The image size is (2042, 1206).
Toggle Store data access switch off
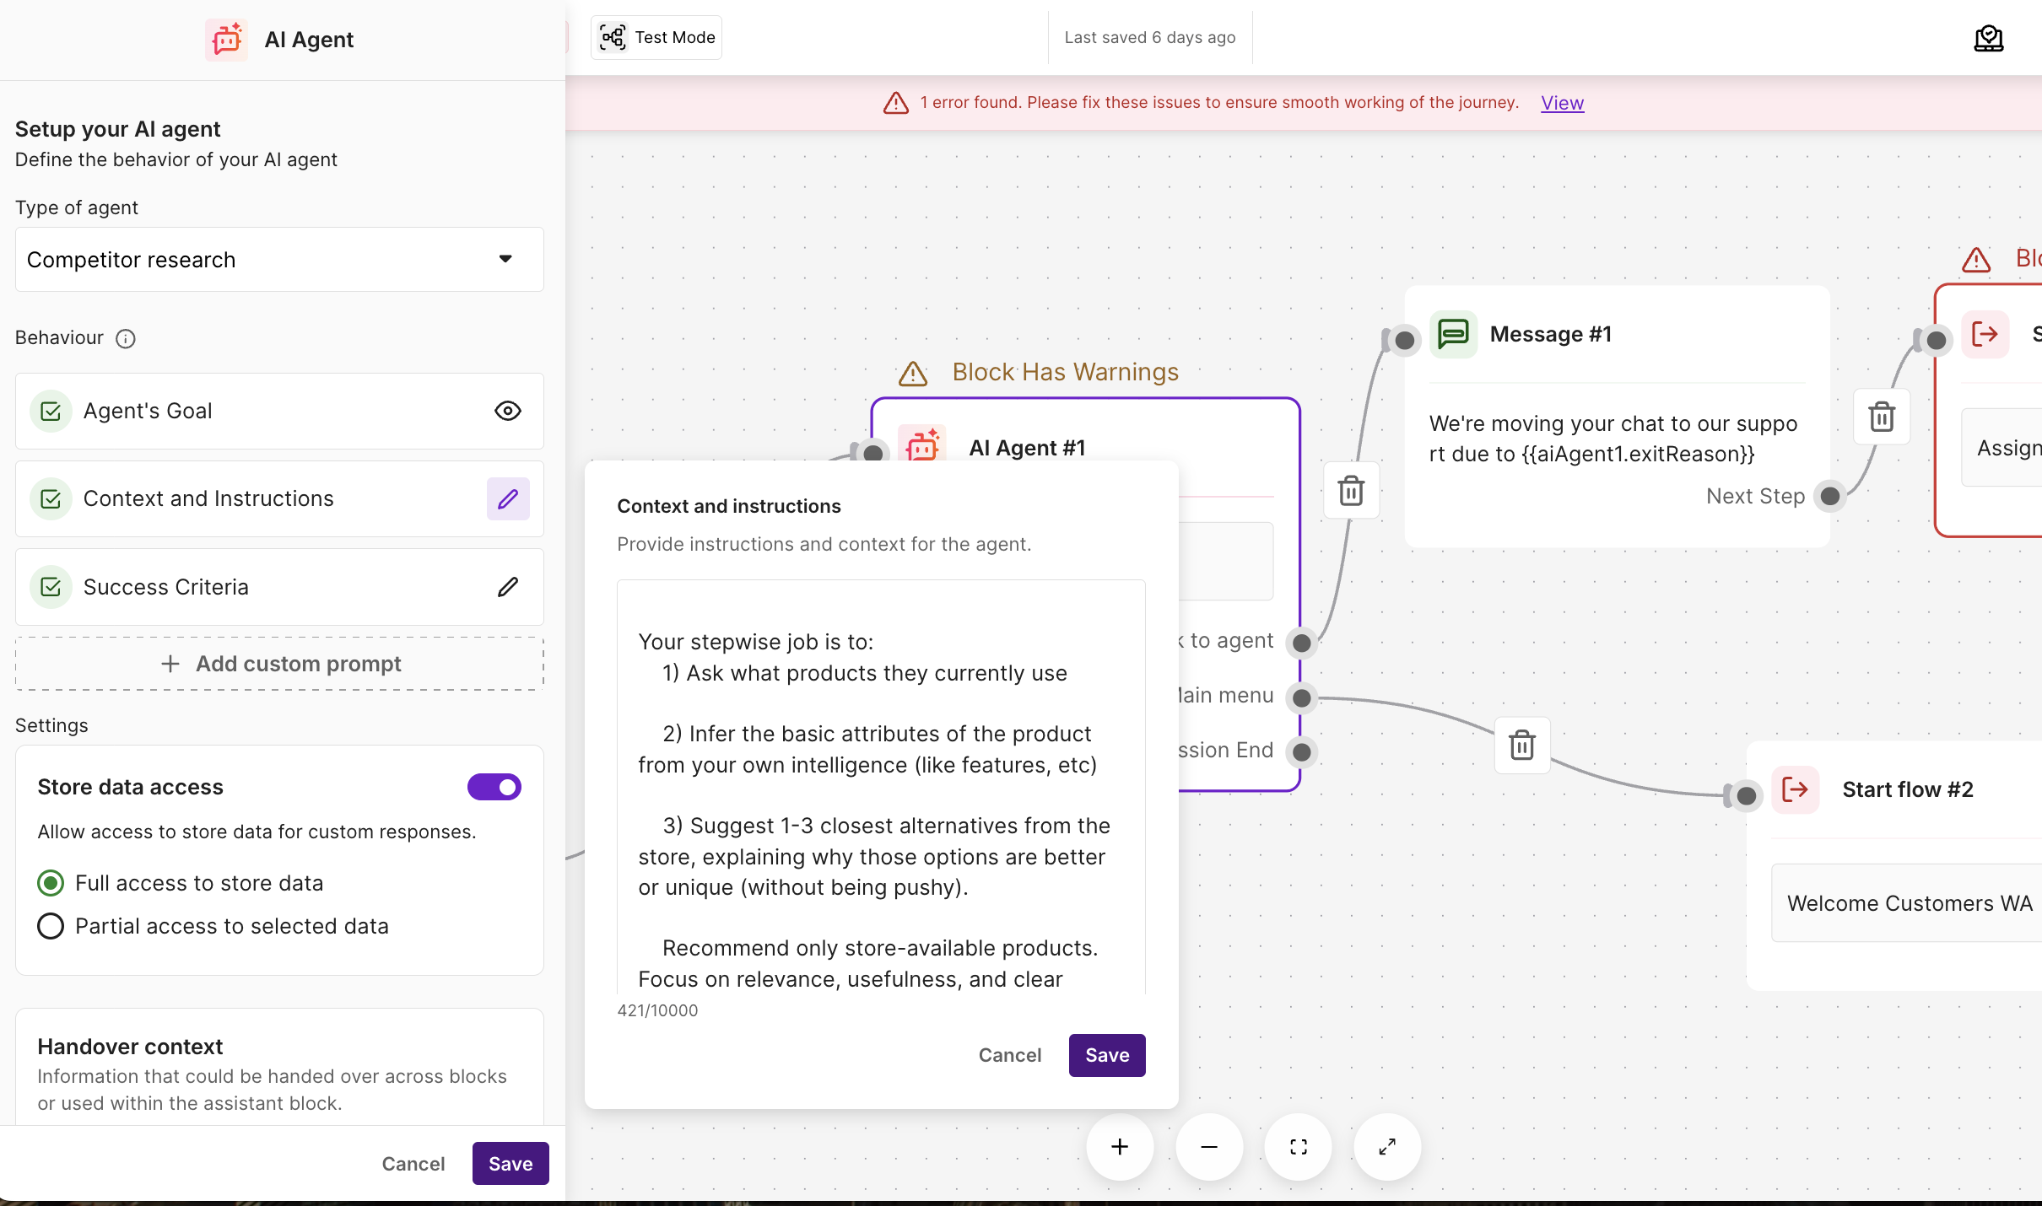point(494,787)
